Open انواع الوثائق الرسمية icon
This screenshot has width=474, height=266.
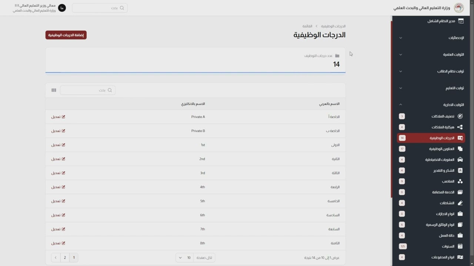pyautogui.click(x=460, y=225)
